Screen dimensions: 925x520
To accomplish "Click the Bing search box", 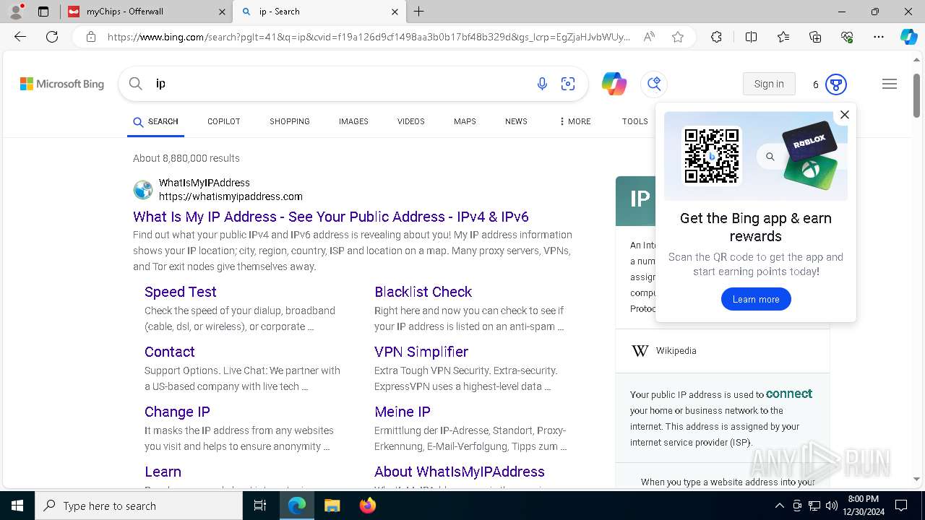I will click(340, 84).
